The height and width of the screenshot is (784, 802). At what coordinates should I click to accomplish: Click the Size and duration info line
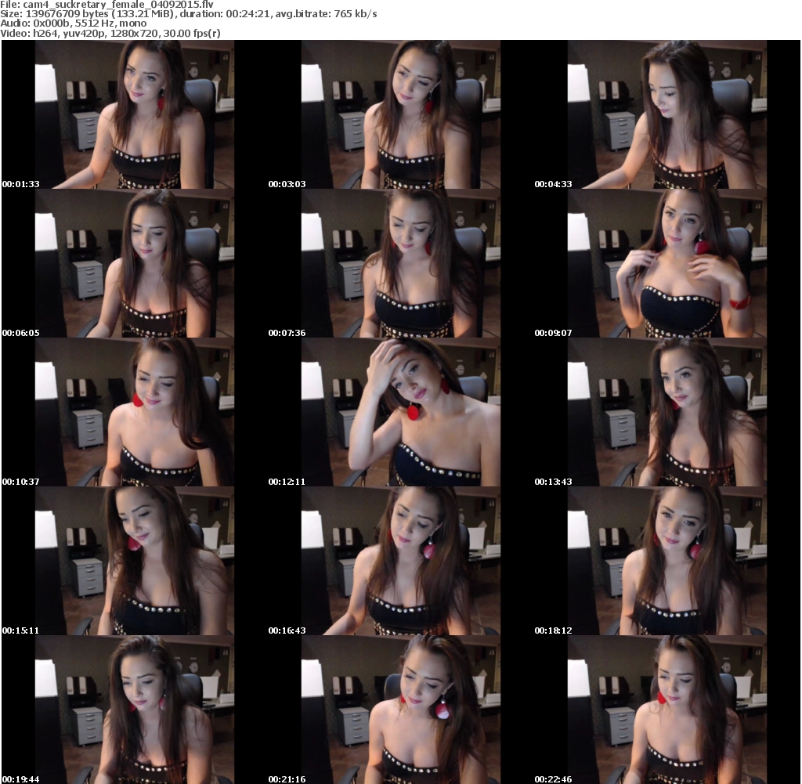tap(189, 14)
